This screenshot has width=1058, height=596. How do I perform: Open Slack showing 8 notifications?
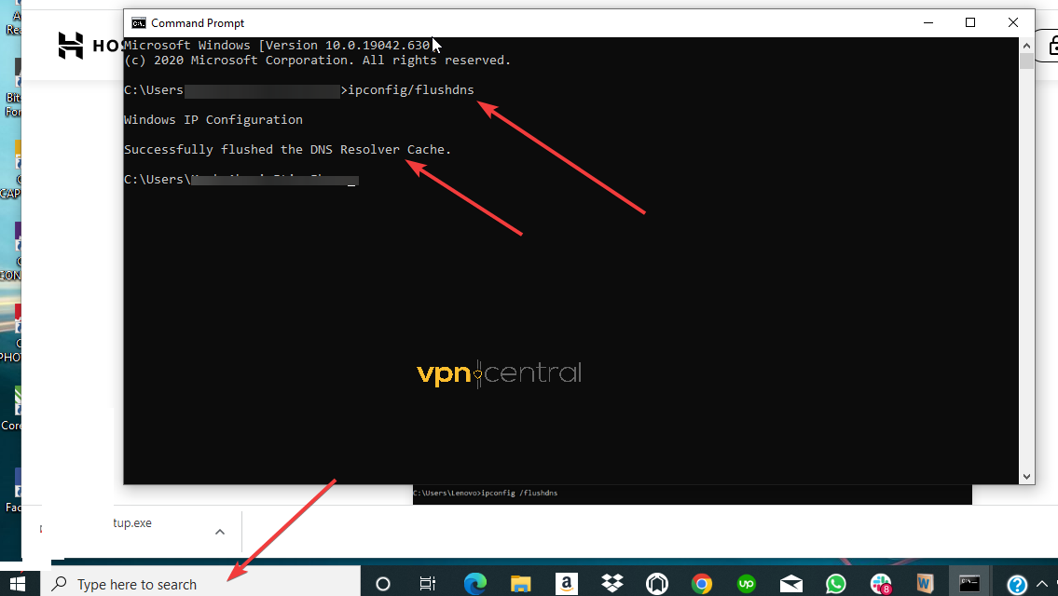coord(880,584)
